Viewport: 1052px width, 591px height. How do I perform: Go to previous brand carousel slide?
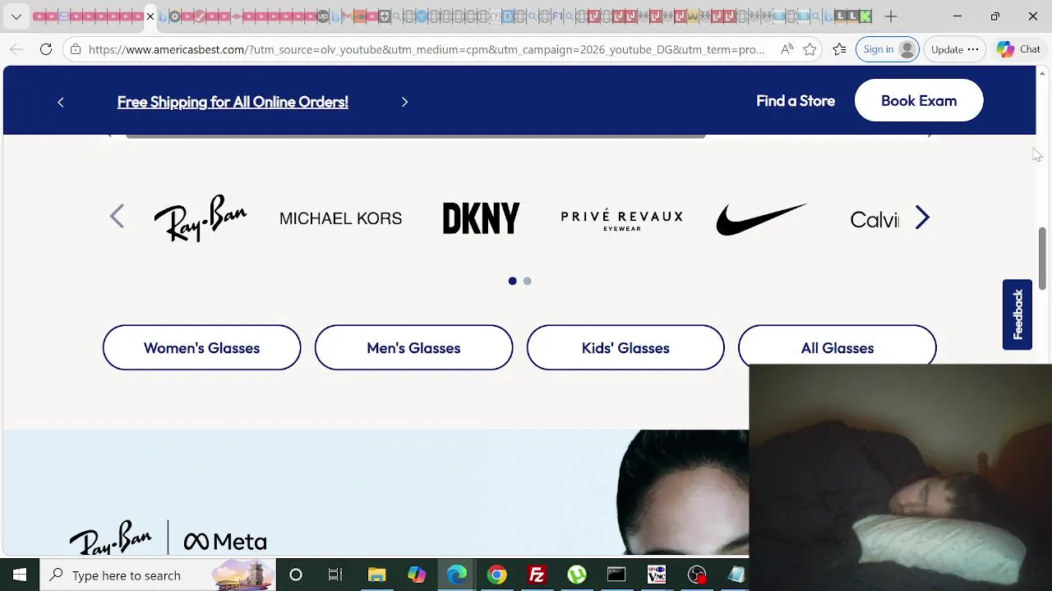pos(117,218)
